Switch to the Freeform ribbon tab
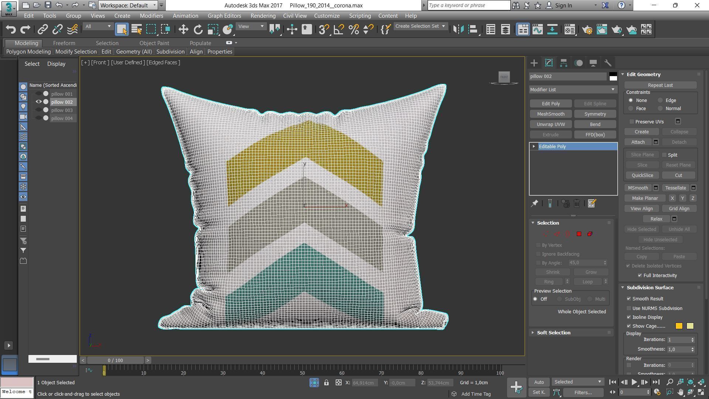The height and width of the screenshot is (399, 709). click(x=64, y=43)
